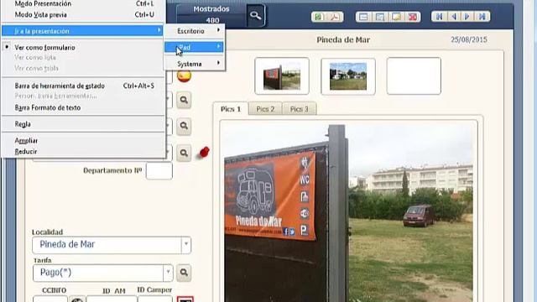
Task: Go to the first record arrow
Action: tap(440, 17)
